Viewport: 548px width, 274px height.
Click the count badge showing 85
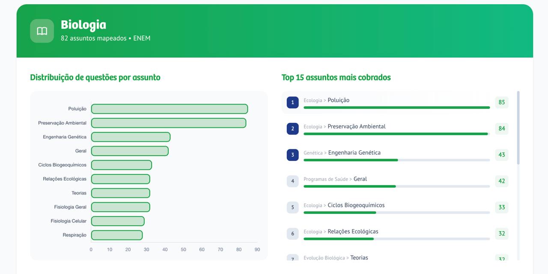pyautogui.click(x=501, y=102)
